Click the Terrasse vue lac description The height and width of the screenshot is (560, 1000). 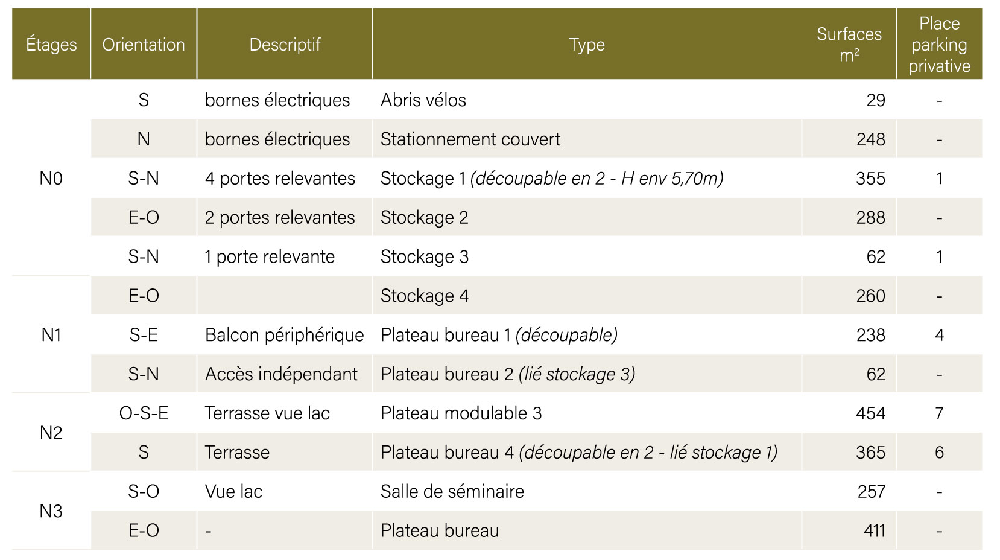(267, 413)
